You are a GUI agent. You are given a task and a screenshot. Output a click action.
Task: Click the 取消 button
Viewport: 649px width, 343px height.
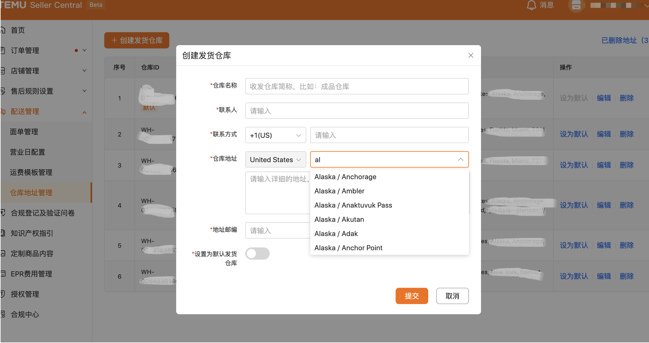(452, 296)
